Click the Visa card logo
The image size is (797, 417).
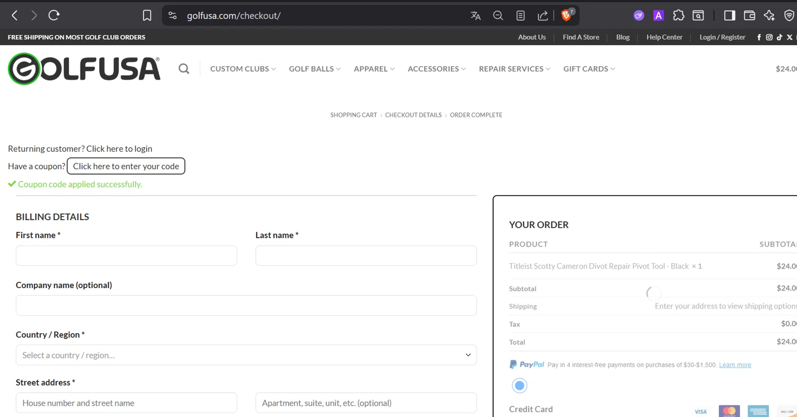point(701,411)
